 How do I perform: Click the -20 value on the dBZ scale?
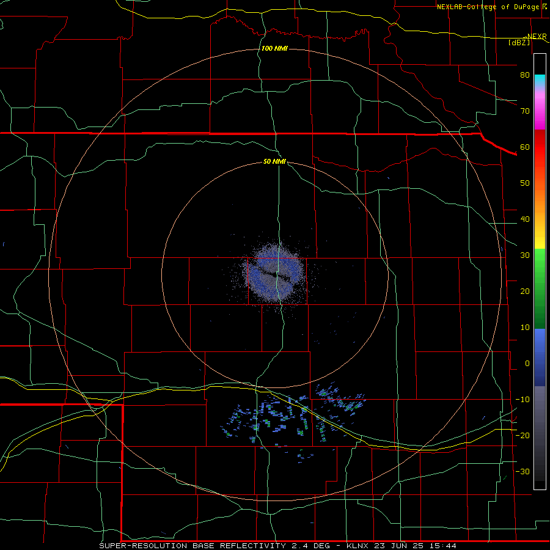tap(522, 436)
